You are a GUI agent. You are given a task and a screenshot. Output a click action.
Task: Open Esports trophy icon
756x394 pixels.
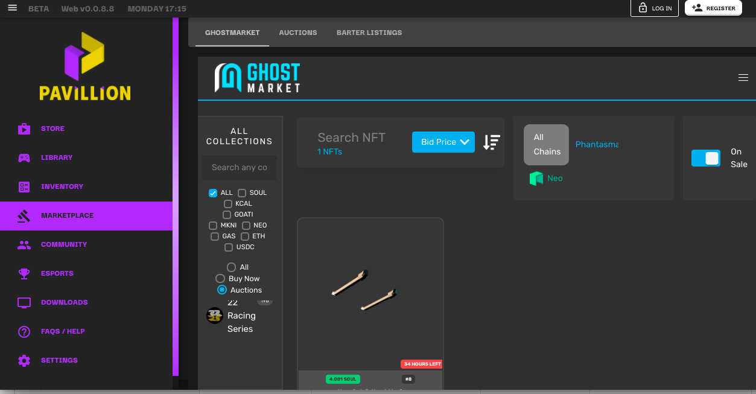click(24, 273)
